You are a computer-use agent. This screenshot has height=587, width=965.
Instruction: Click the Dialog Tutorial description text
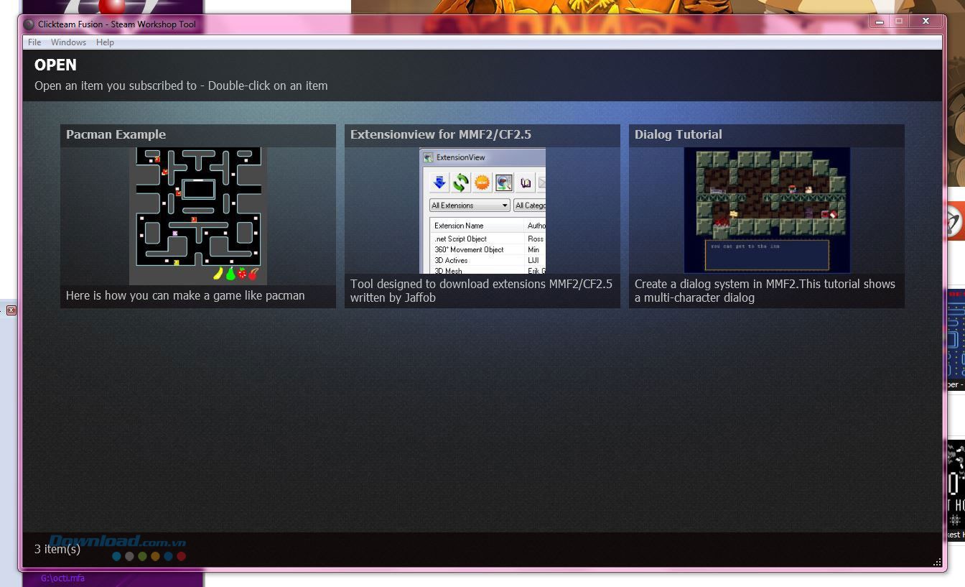point(765,290)
